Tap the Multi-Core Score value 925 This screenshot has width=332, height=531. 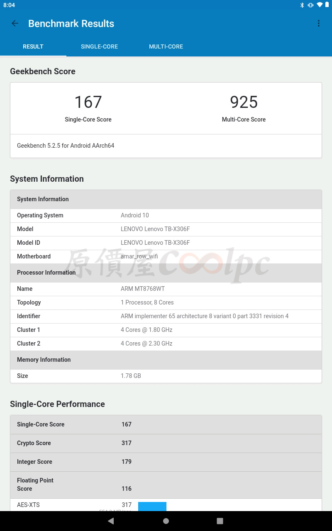[x=244, y=102]
